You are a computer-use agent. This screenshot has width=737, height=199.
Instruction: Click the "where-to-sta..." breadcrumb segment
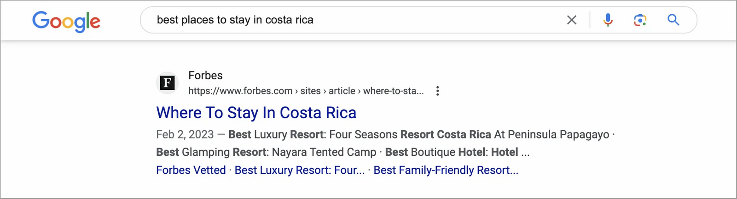393,91
